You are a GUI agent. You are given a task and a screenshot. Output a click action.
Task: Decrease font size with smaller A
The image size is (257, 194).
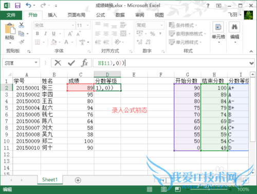coord(79,33)
